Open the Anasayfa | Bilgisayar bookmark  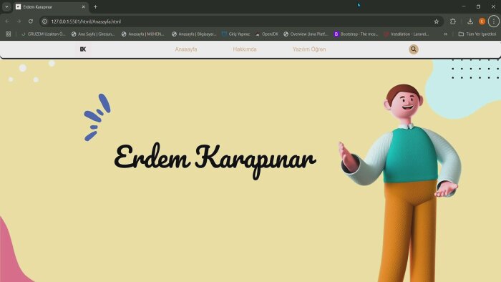pos(194,34)
